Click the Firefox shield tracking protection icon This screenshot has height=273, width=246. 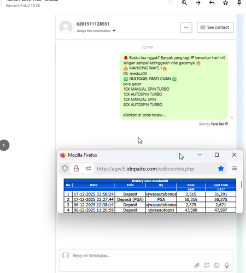[x=65, y=169]
